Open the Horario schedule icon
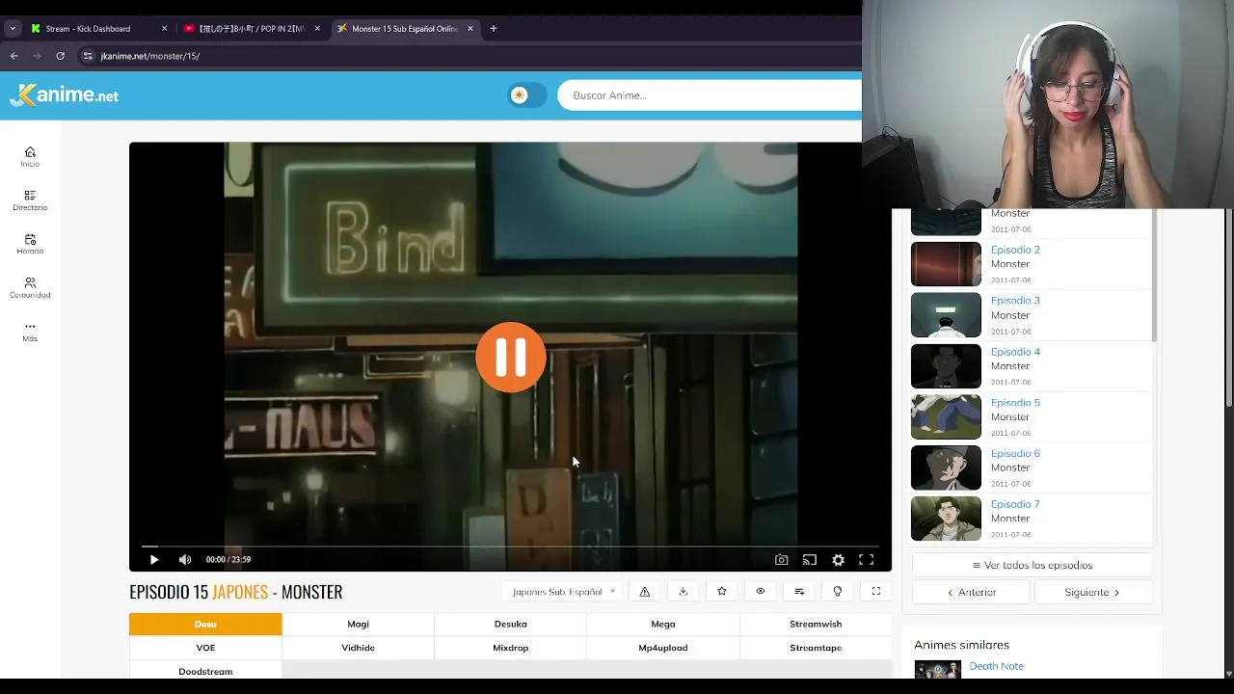Screen dimensions: 1234x694 coord(30,239)
